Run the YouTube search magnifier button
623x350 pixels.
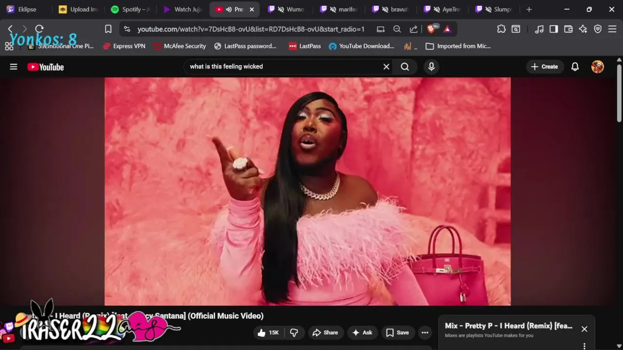pyautogui.click(x=405, y=67)
